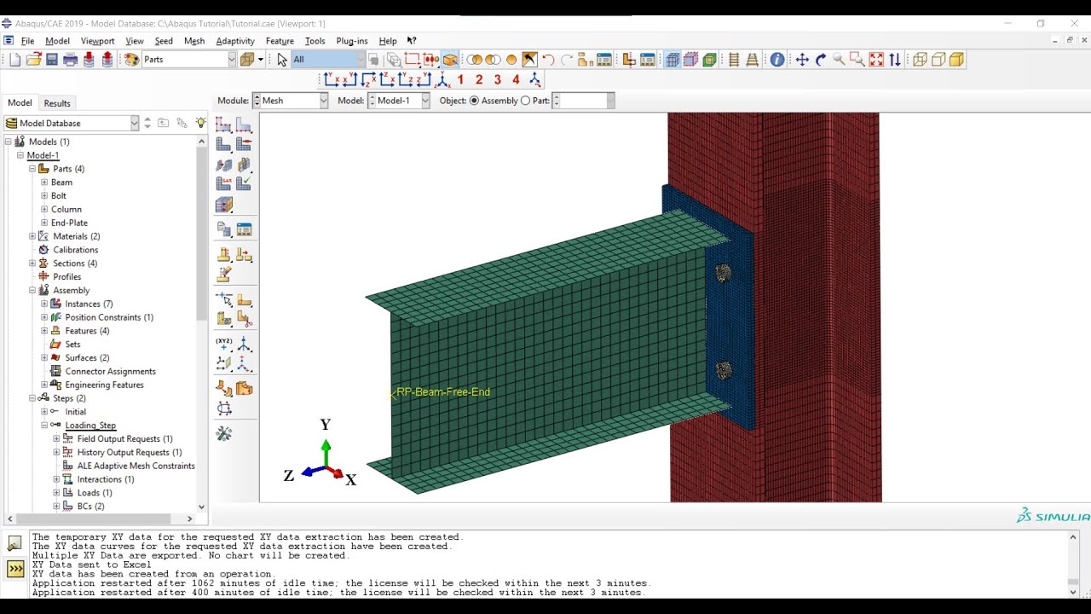This screenshot has width=1091, height=614.
Task: Open the color code palette icon
Action: click(x=132, y=60)
